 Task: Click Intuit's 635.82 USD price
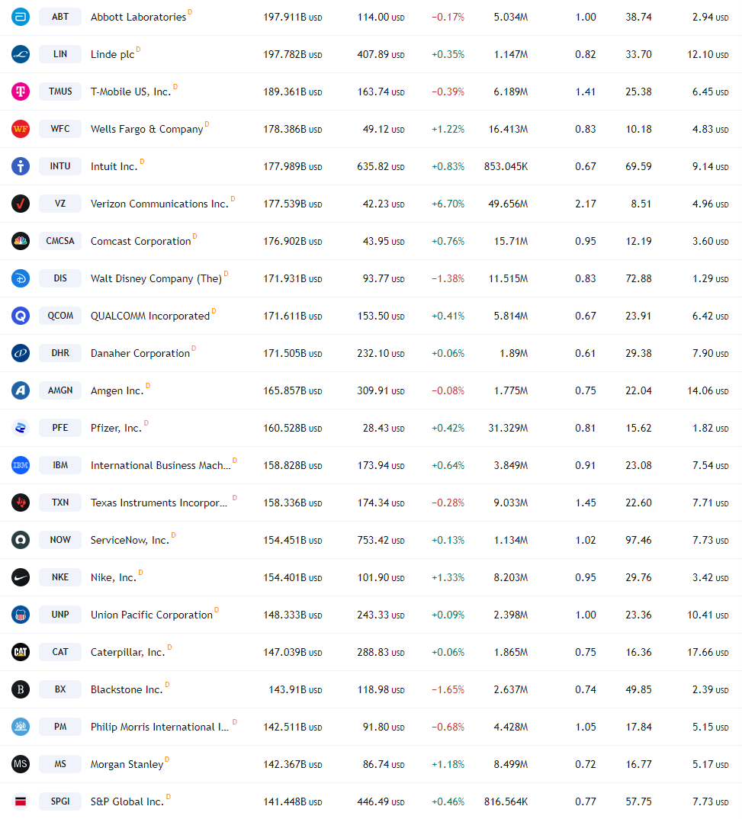[x=381, y=166]
